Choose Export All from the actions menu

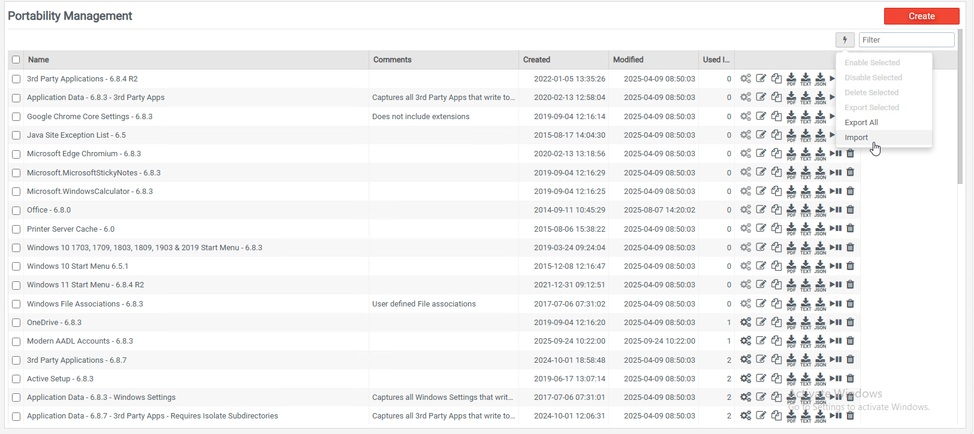(x=883, y=123)
